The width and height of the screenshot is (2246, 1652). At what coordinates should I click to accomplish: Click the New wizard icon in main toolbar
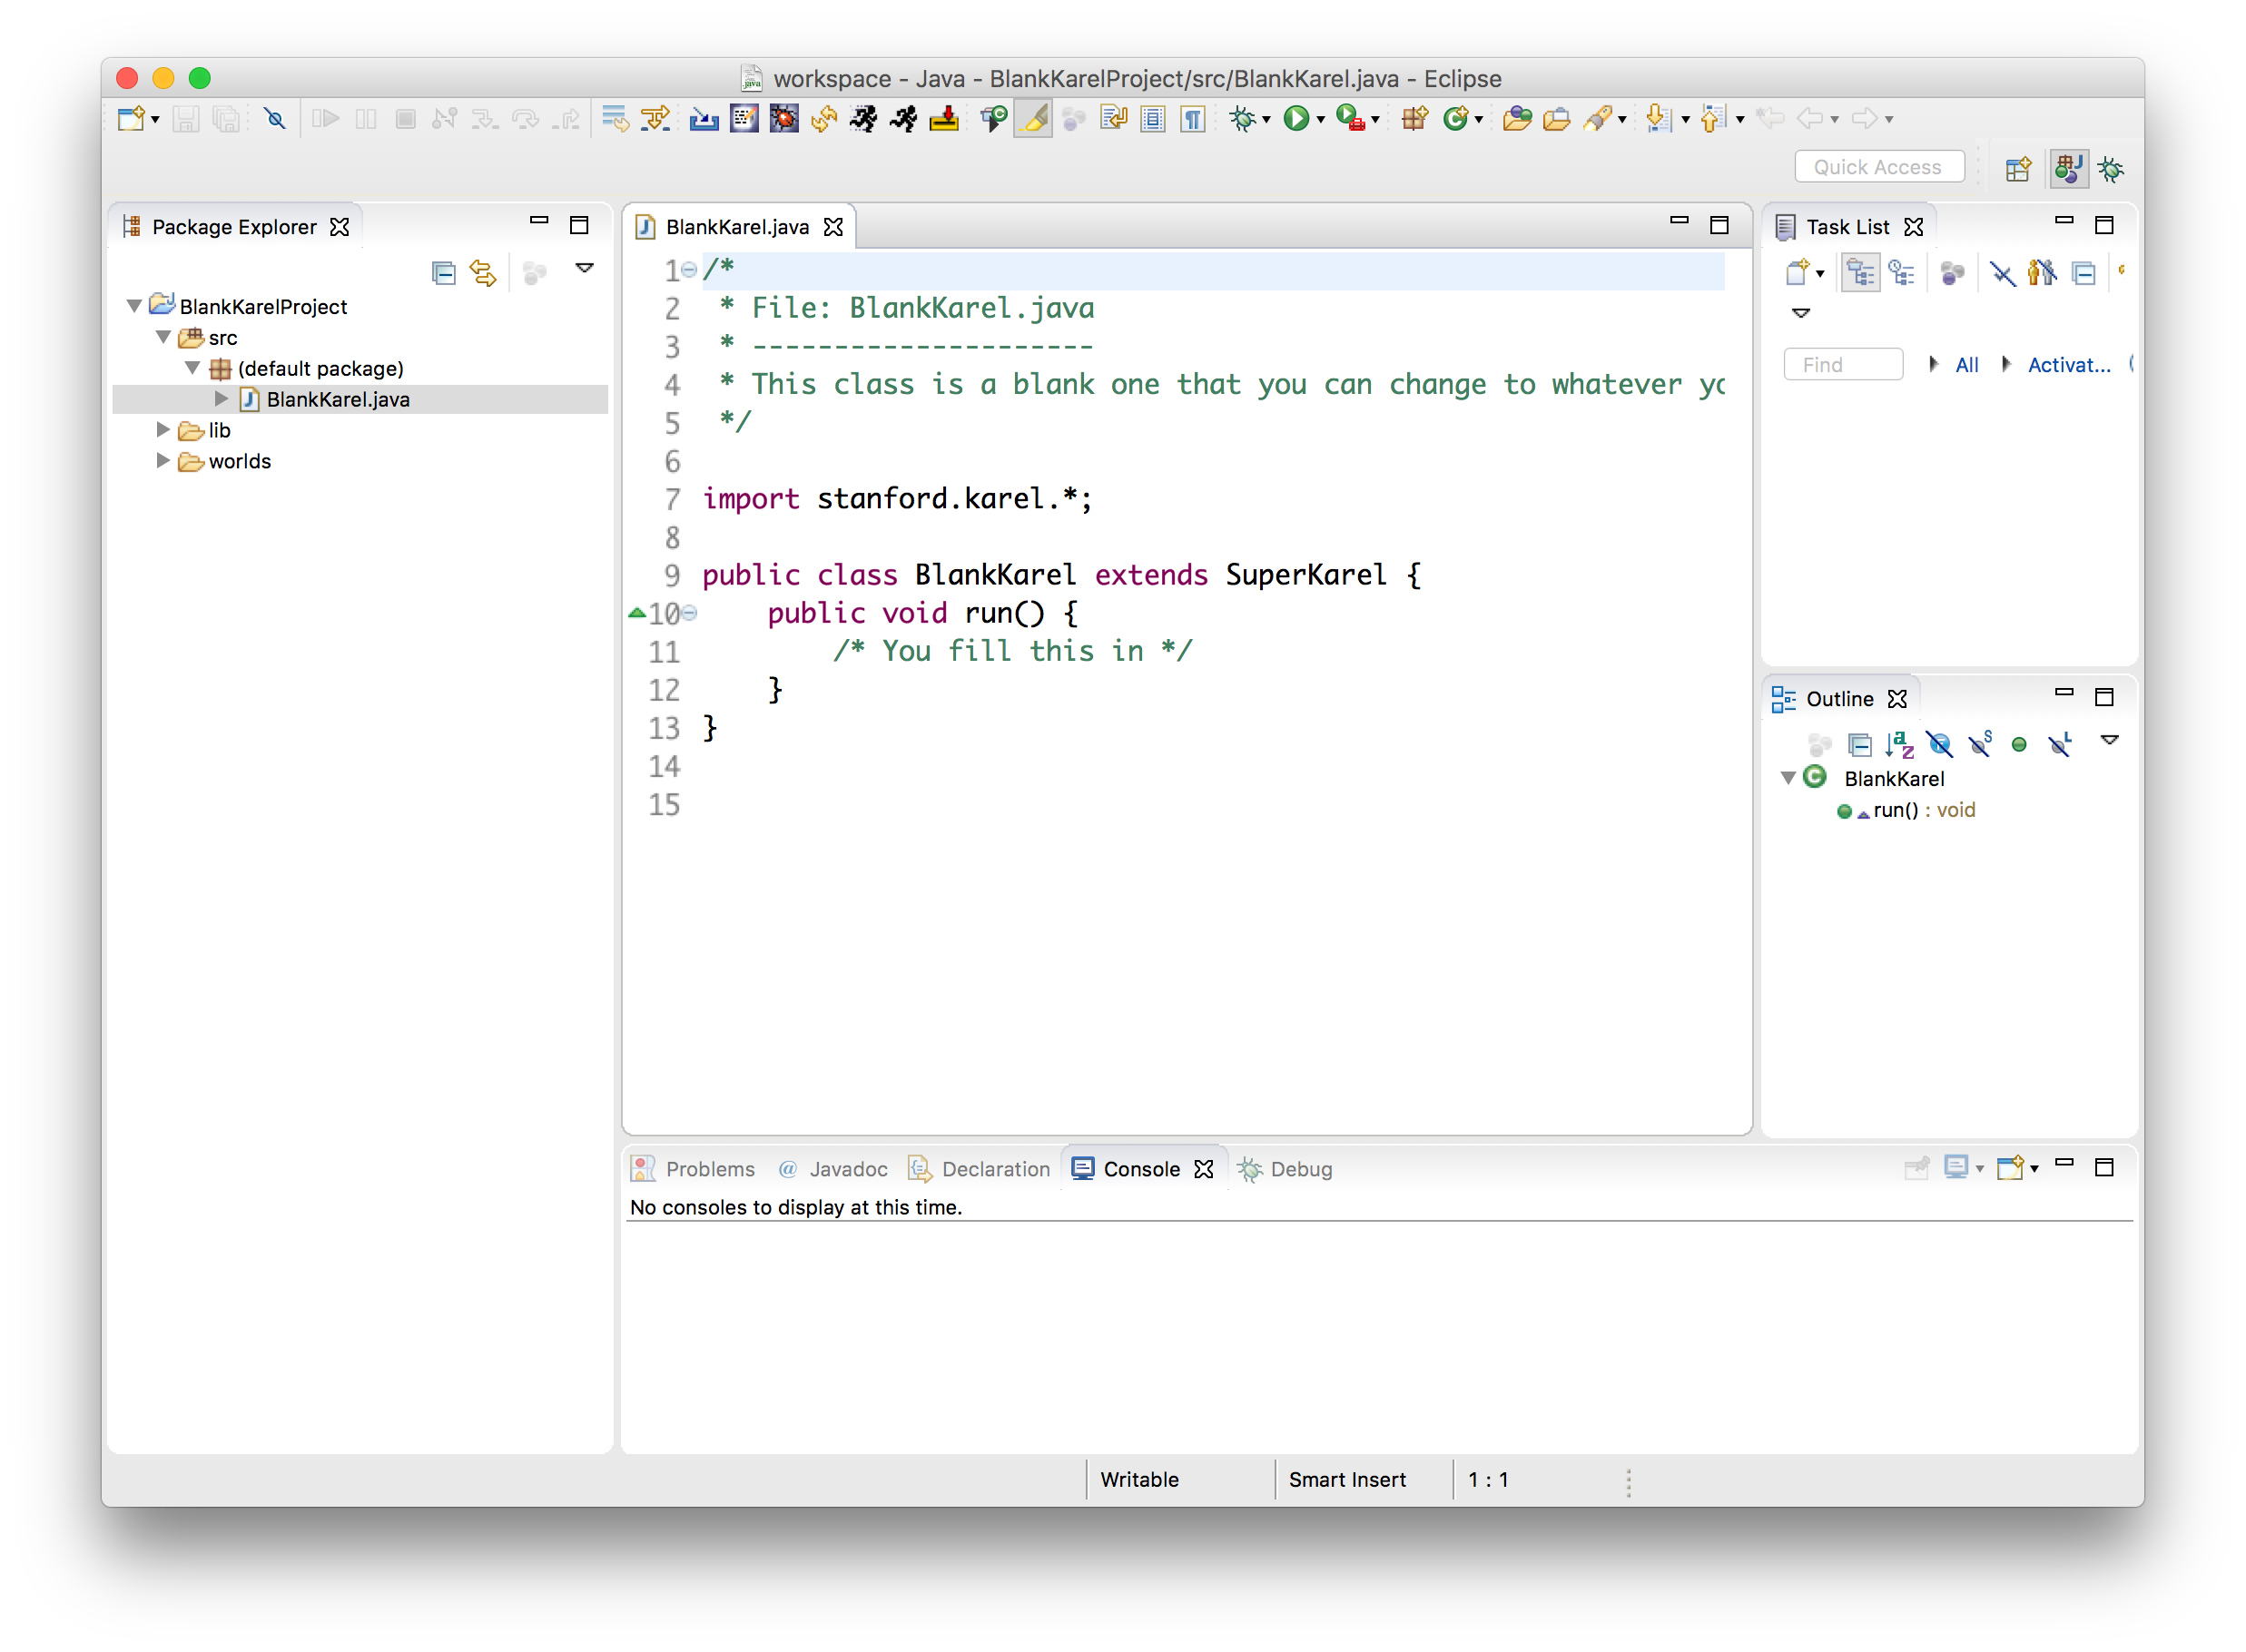(x=131, y=119)
